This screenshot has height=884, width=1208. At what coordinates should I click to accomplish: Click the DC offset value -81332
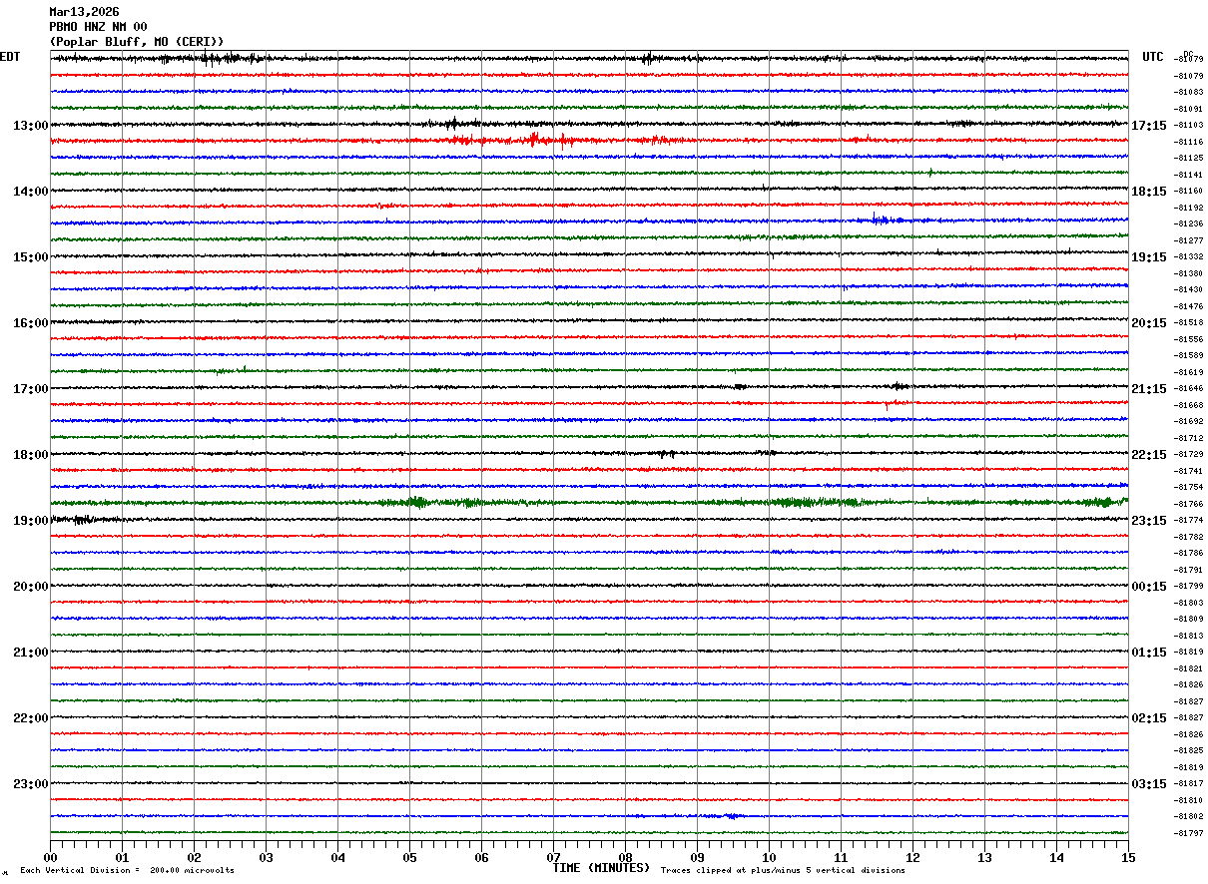(1189, 257)
